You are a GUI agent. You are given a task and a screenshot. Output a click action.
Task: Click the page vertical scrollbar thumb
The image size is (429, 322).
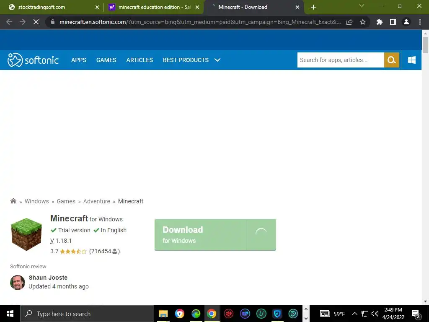(425, 45)
